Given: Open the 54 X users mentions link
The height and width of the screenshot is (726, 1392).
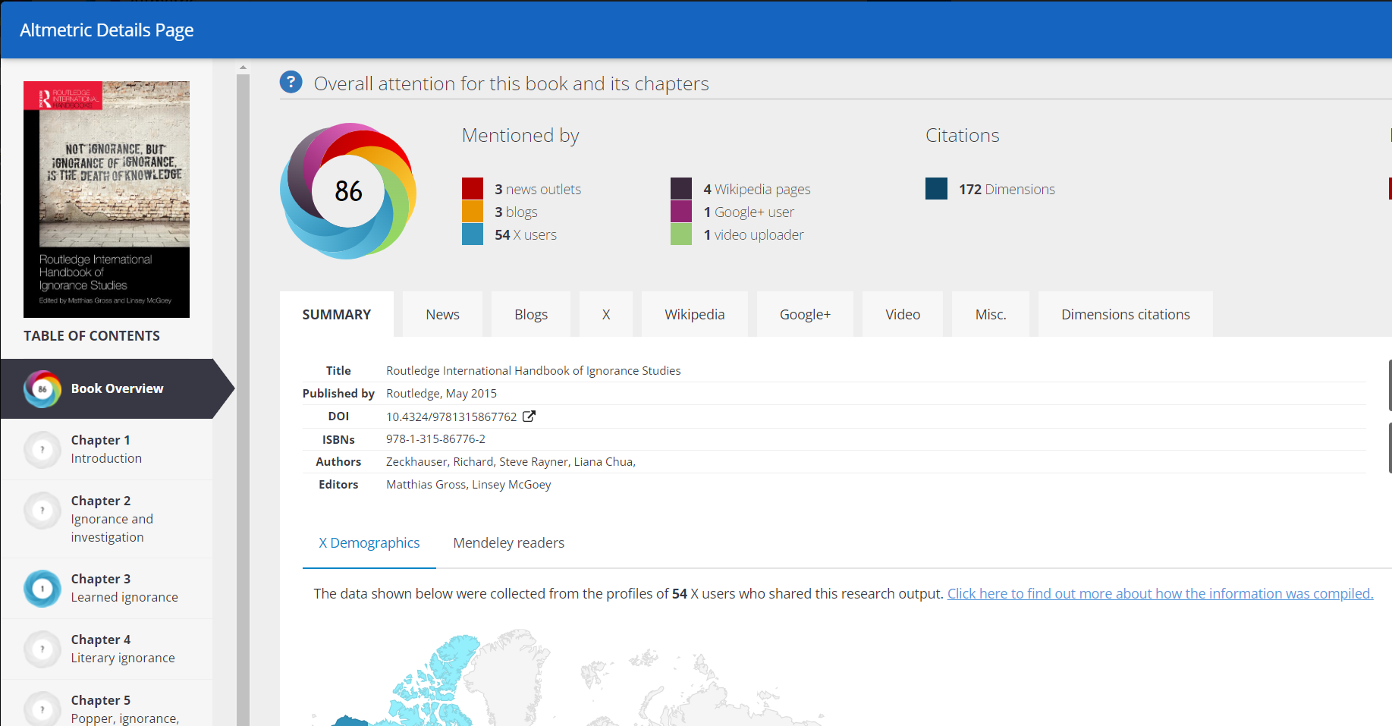Looking at the screenshot, I should pos(525,235).
